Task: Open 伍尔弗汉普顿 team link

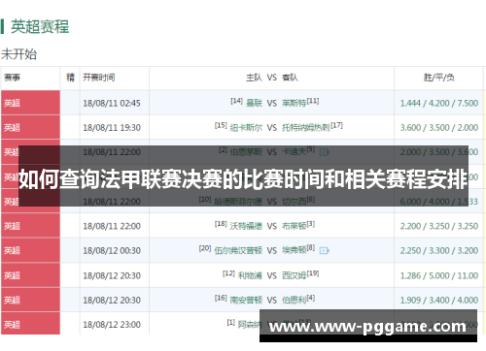Action: click(x=238, y=250)
